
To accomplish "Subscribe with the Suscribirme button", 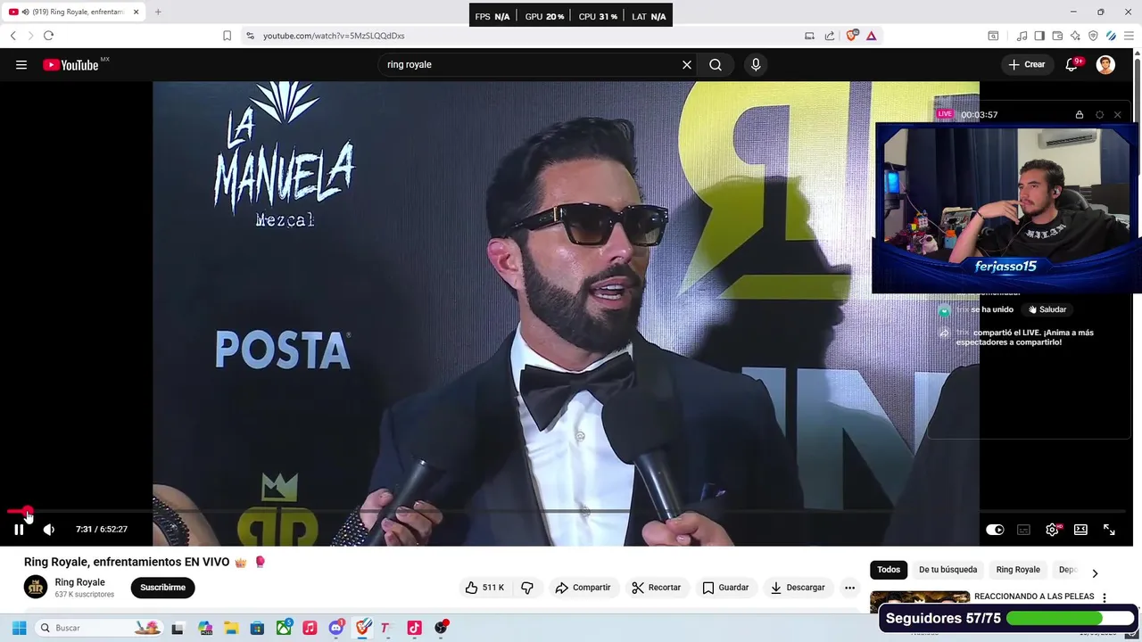I will click(x=162, y=588).
